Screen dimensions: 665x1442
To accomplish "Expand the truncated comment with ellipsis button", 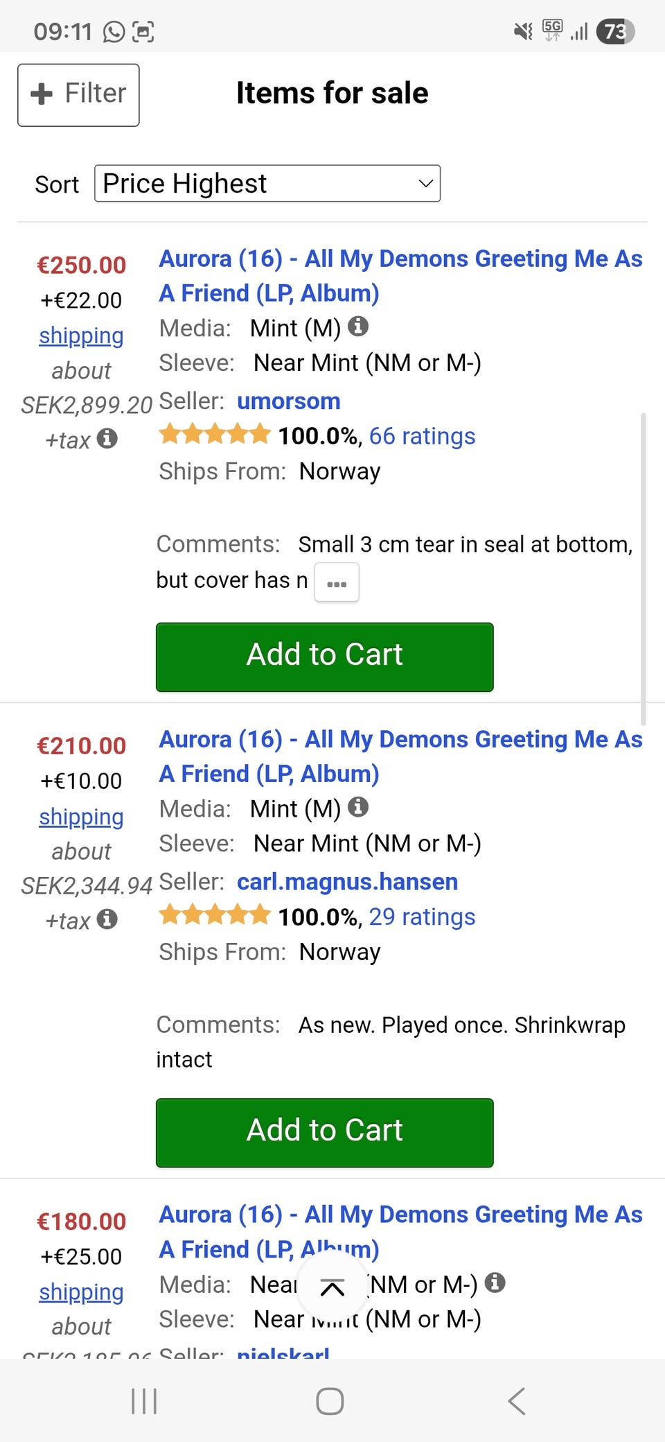I will click(337, 582).
